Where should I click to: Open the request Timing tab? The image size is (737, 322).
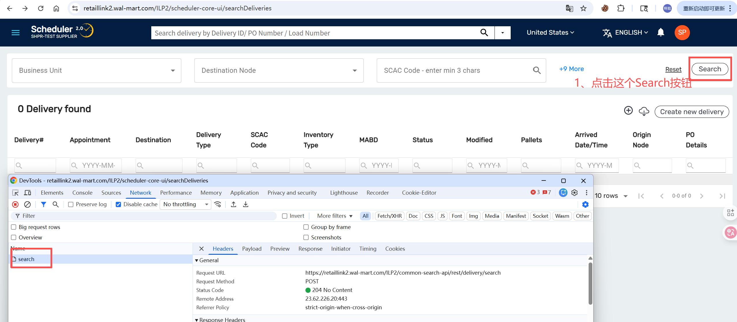point(368,249)
